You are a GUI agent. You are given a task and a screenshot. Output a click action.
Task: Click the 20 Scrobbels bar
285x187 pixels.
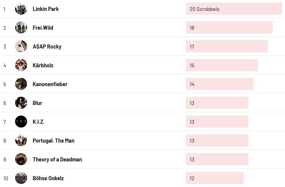[233, 9]
